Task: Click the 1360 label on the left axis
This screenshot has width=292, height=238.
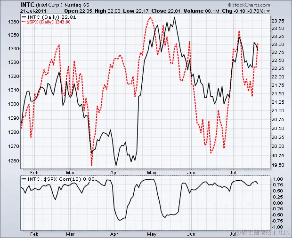Action: [x=13, y=22]
